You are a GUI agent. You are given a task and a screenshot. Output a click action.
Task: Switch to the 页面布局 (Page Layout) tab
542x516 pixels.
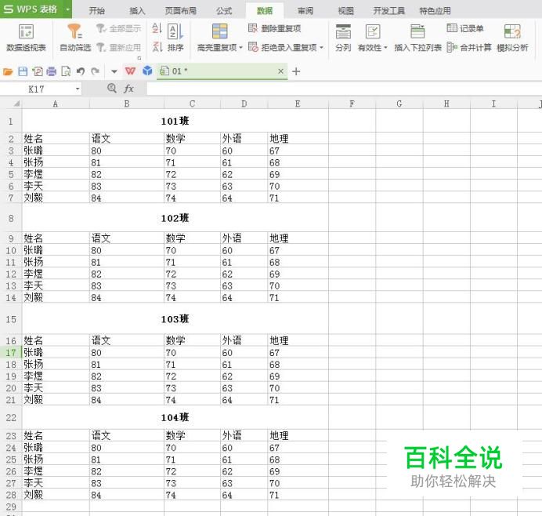click(180, 11)
